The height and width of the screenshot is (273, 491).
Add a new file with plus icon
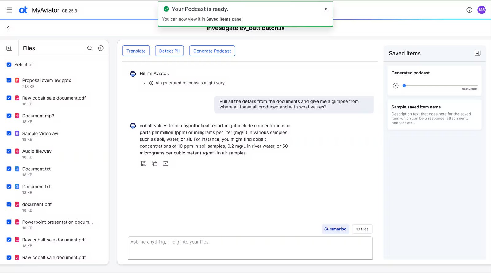101,48
